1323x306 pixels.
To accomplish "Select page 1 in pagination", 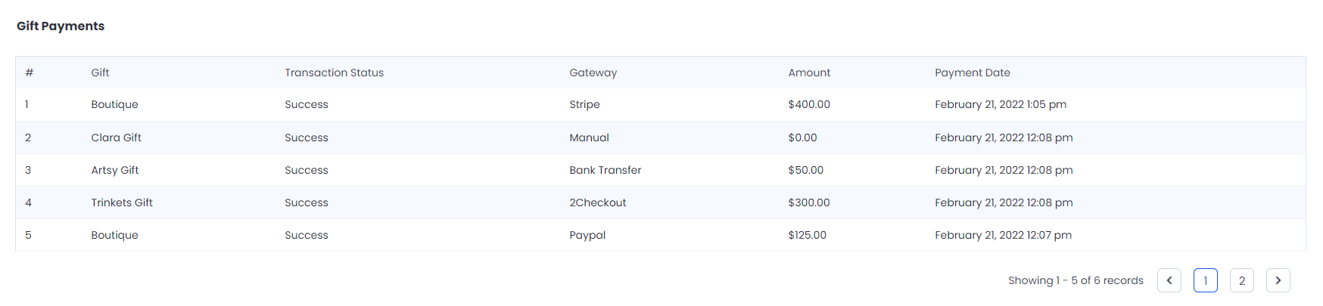I will 1205,280.
